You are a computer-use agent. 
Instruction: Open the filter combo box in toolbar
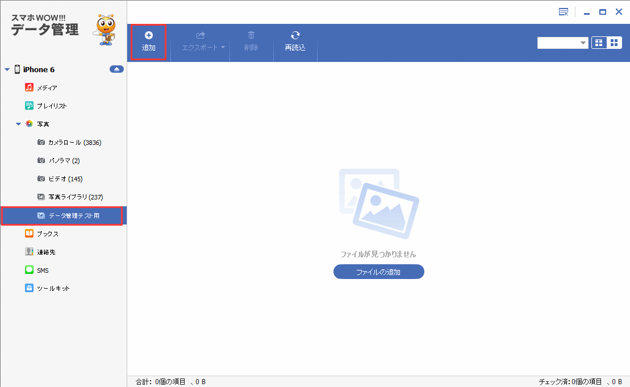[x=562, y=43]
